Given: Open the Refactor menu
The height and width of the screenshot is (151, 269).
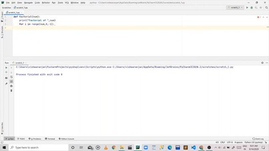Looking at the screenshot, I should tap(46, 3).
